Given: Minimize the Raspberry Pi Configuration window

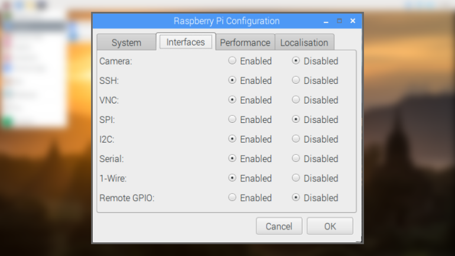Looking at the screenshot, I should (x=326, y=21).
